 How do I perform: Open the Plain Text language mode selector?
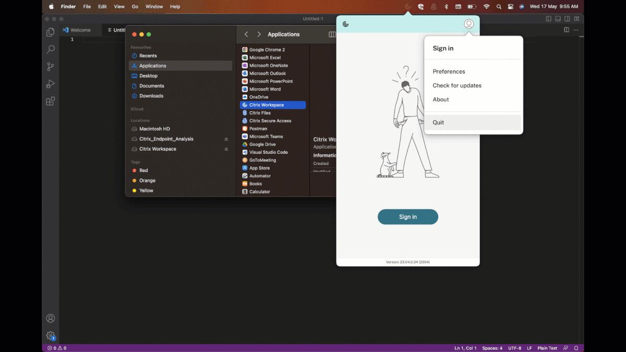click(x=547, y=348)
